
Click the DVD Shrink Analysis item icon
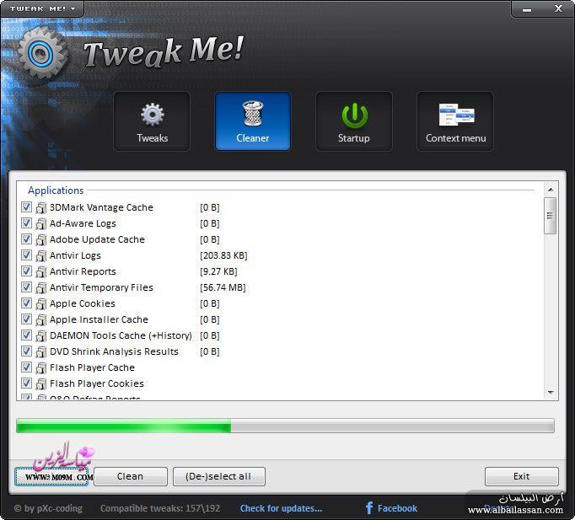click(x=41, y=351)
